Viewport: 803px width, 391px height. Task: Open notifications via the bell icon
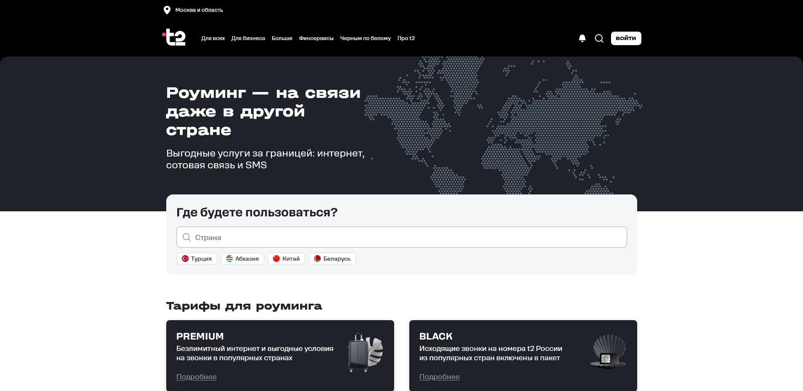(582, 38)
